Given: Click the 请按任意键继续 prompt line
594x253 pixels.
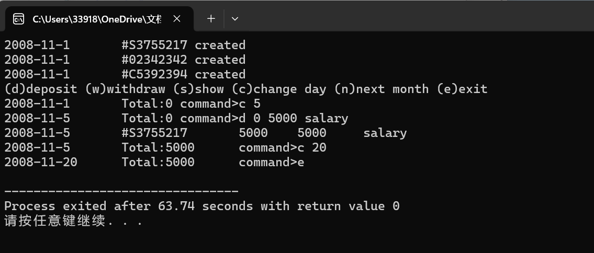Looking at the screenshot, I should coord(73,221).
